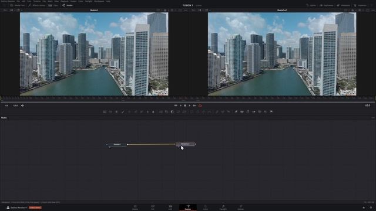This screenshot has width=376, height=211.
Task: Stop playback
Action: click(x=185, y=105)
